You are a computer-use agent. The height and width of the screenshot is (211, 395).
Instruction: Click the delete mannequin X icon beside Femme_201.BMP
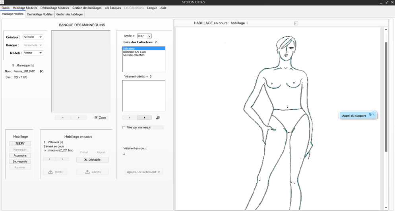pyautogui.click(x=41, y=71)
